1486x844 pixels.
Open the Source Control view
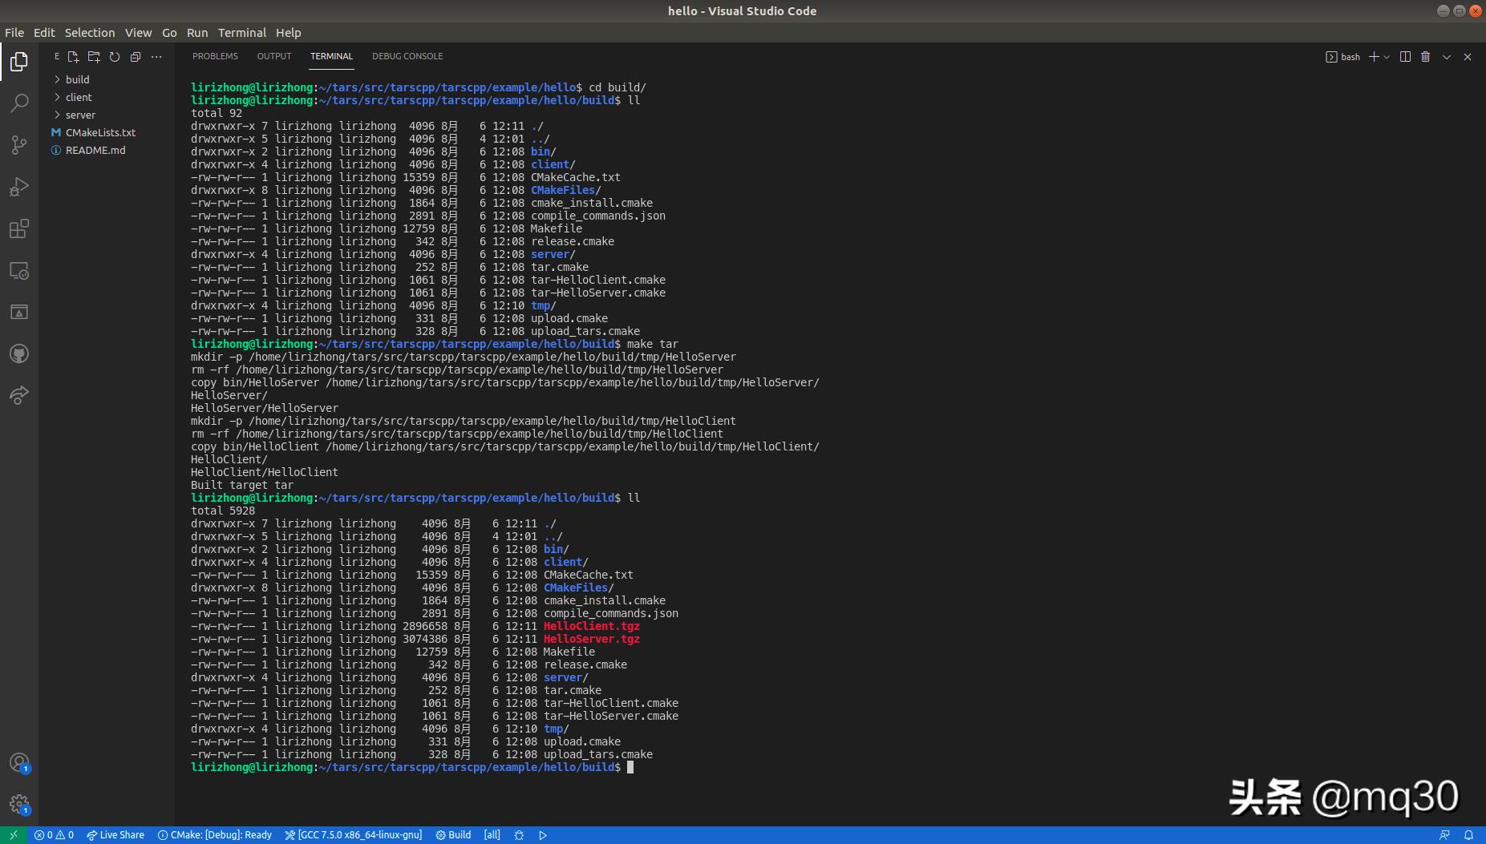tap(18, 145)
